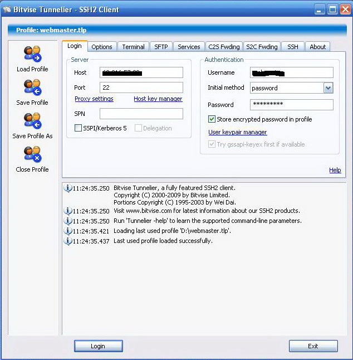This screenshot has height=360, width=353.
Task: Open the About tab
Action: (x=318, y=47)
